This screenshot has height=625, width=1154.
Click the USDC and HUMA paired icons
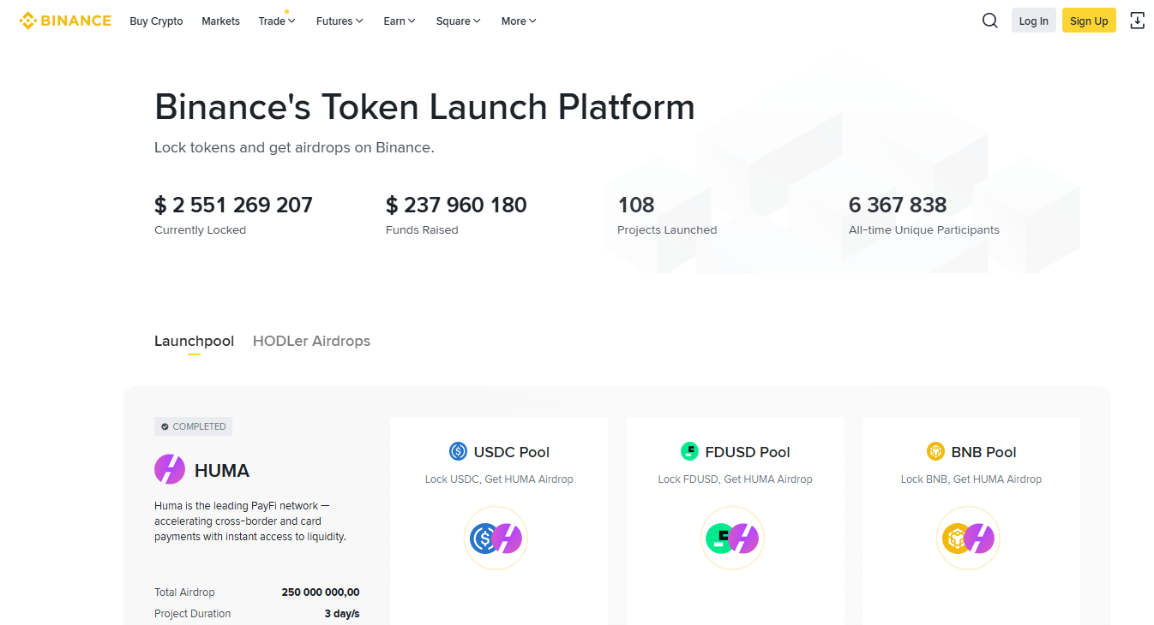click(x=496, y=539)
